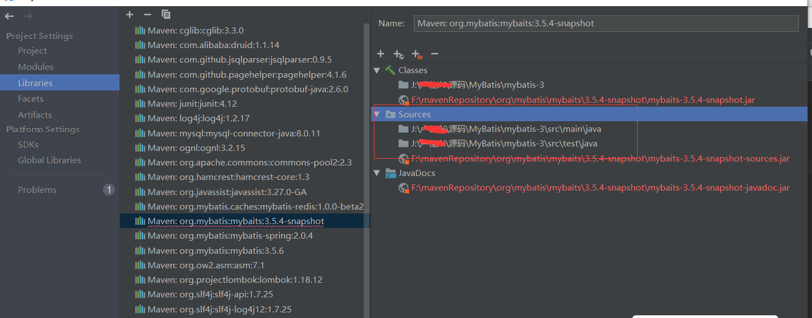Image resolution: width=812 pixels, height=318 pixels.
Task: Select the mybaits-3.5.4-snapshot-javadoc.jar path
Action: tap(601, 188)
